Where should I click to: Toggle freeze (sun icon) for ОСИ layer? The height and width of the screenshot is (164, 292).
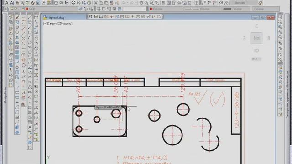tap(16, 9)
